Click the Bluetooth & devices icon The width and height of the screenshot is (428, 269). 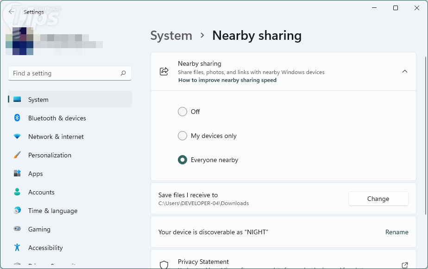[x=17, y=118]
